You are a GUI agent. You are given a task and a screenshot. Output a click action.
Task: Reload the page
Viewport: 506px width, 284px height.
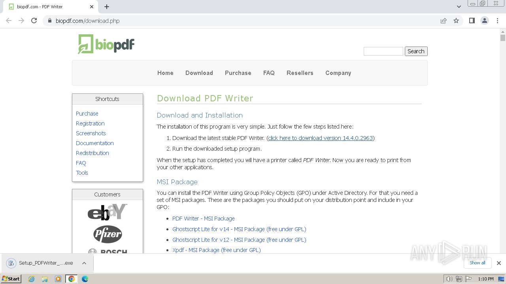[x=34, y=21]
